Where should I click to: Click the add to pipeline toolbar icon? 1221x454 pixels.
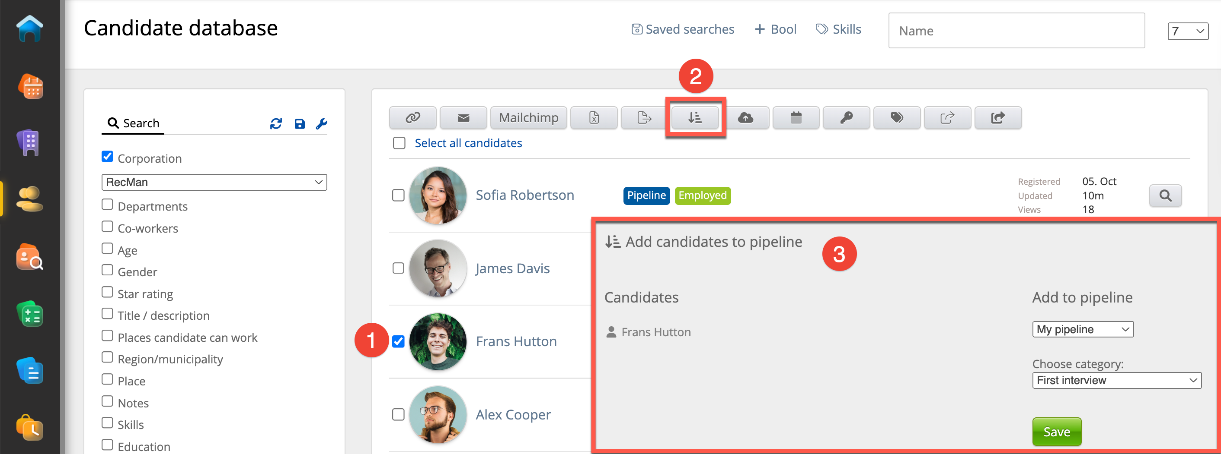pyautogui.click(x=695, y=118)
